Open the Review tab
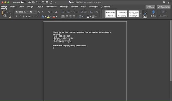The image size is (172, 101). (x=74, y=7)
